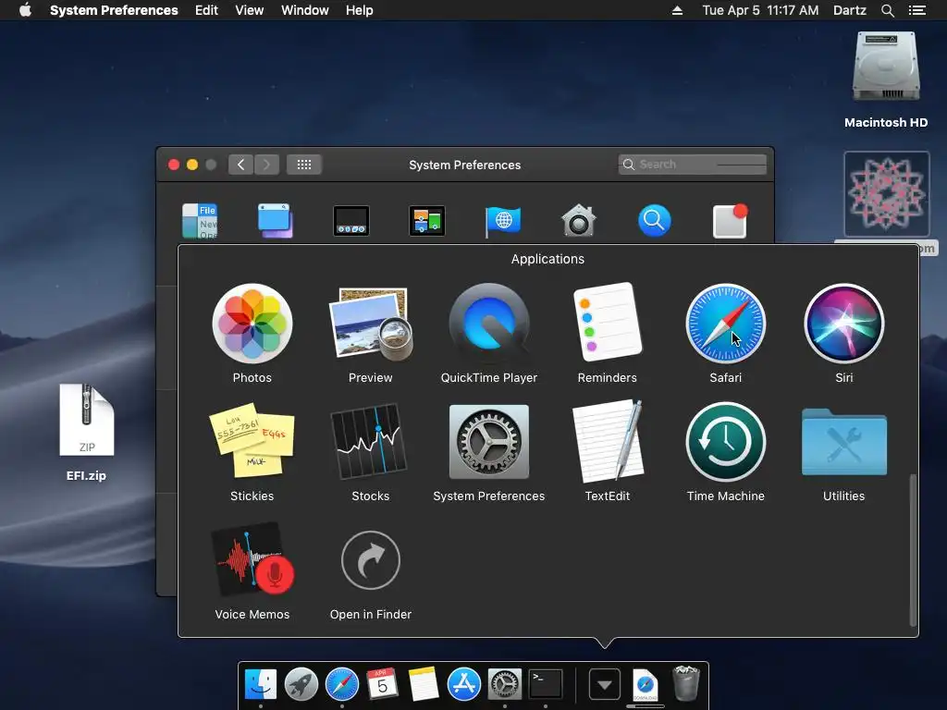The height and width of the screenshot is (710, 947).
Task: Open System Preferences in the Dock
Action: tap(505, 684)
